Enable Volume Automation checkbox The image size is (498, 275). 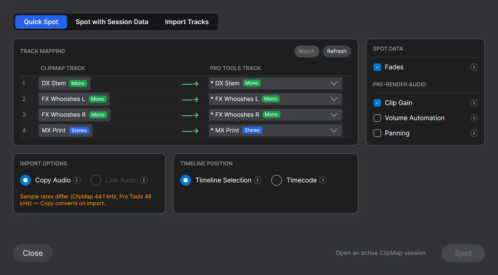(377, 118)
